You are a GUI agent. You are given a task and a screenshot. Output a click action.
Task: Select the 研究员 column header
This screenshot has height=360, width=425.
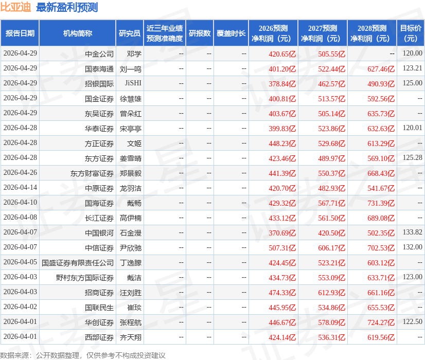point(130,33)
